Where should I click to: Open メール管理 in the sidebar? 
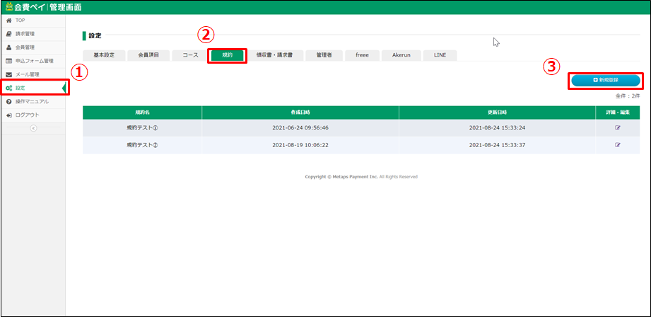(27, 74)
